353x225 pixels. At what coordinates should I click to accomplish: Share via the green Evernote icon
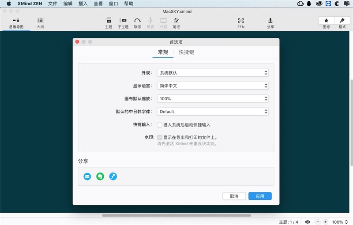(x=100, y=176)
